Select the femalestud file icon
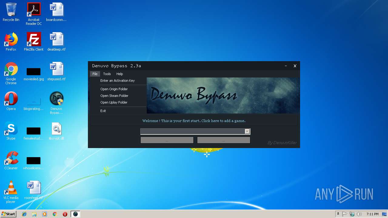The height and width of the screenshot is (218, 388). (34, 133)
